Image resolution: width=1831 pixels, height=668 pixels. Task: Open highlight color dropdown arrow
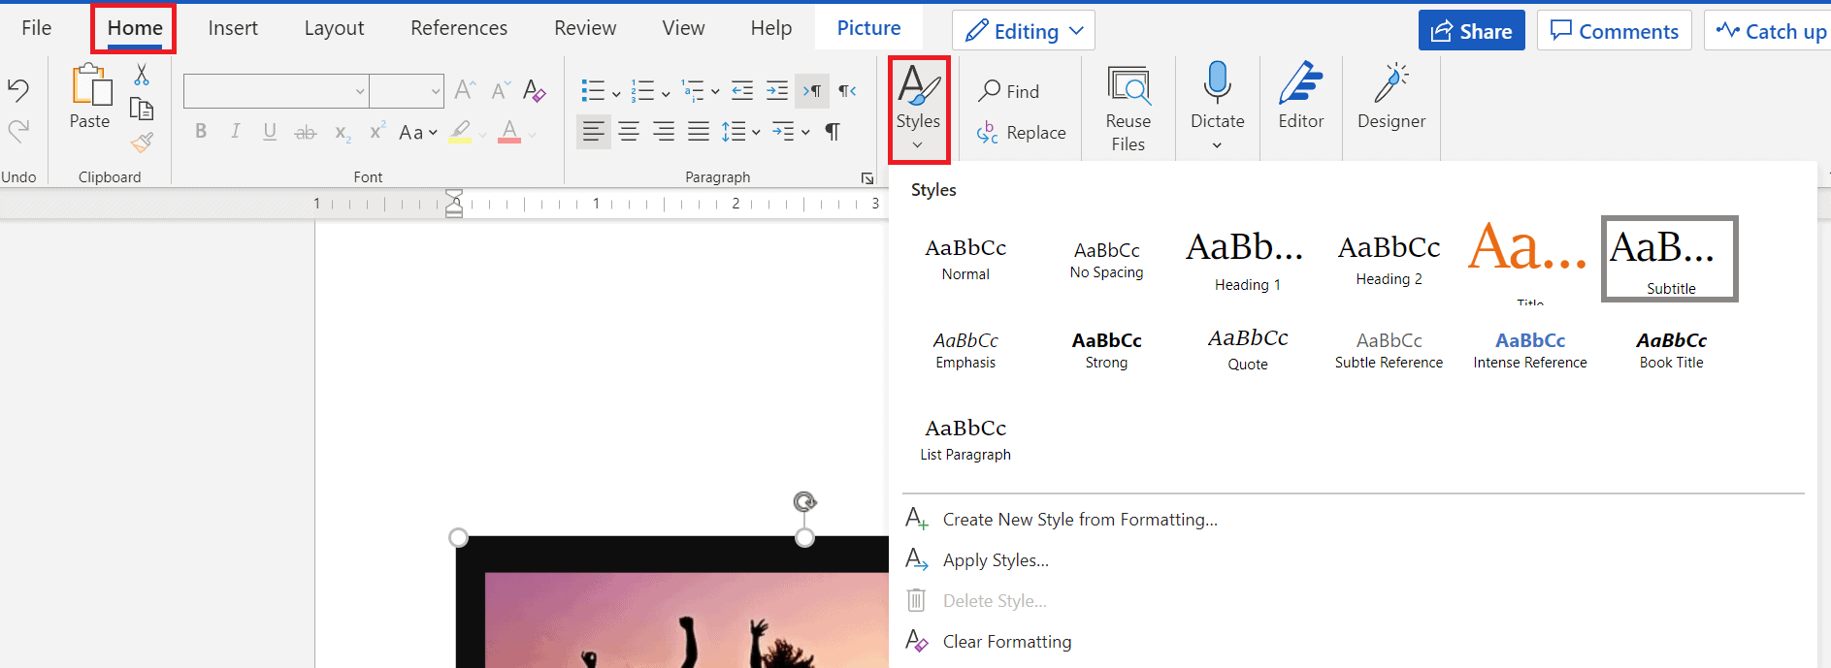point(482,133)
